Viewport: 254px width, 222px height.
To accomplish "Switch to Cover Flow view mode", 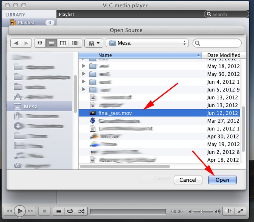I will point(75,43).
